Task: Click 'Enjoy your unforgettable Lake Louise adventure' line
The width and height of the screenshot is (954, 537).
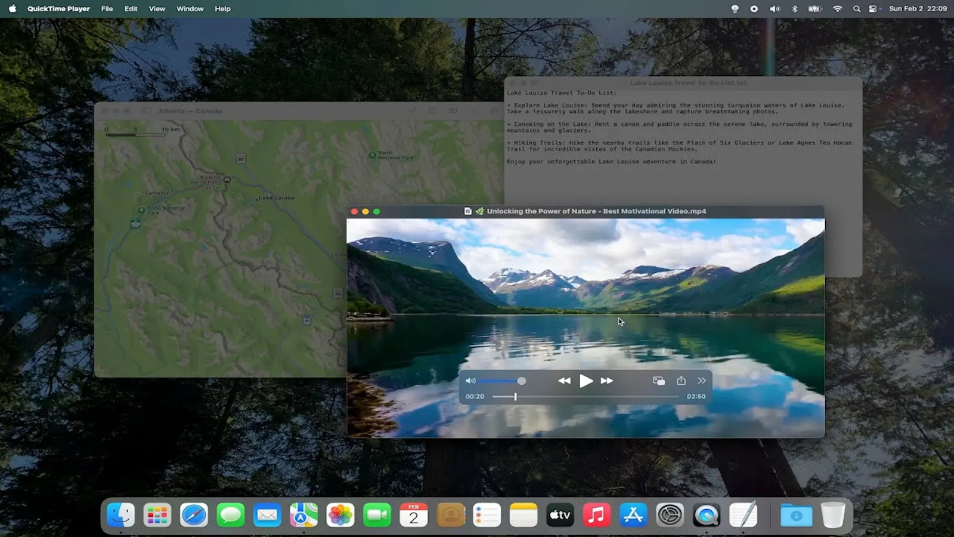Action: (x=611, y=162)
